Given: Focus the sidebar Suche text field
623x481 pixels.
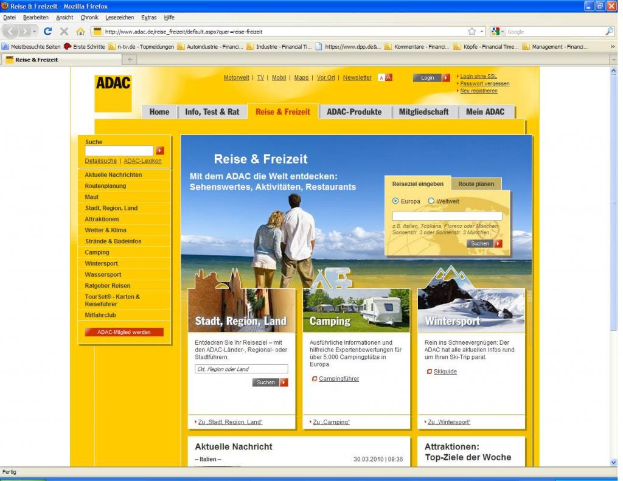Looking at the screenshot, I should 119,151.
